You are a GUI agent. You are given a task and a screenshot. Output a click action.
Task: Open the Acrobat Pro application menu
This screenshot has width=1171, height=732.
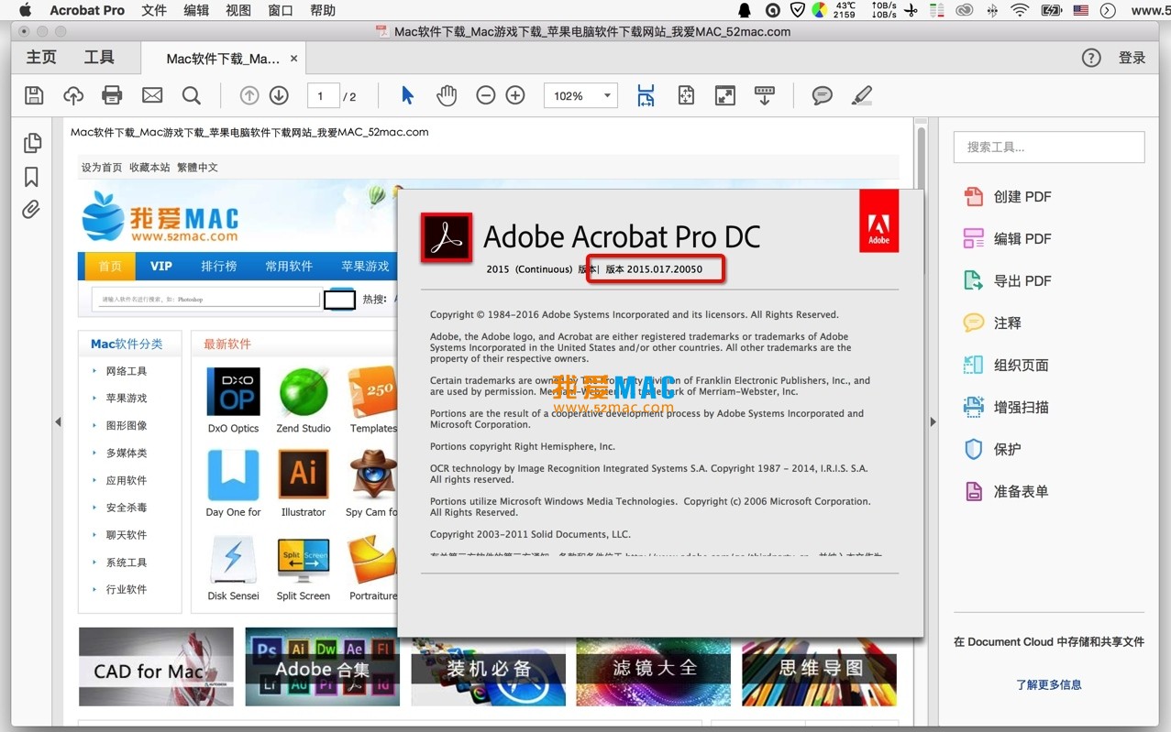[87, 10]
